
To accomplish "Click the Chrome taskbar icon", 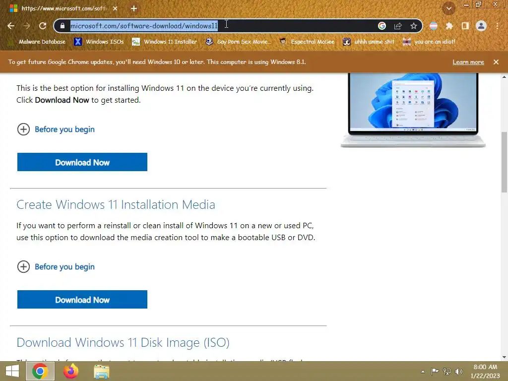I will tap(40, 371).
